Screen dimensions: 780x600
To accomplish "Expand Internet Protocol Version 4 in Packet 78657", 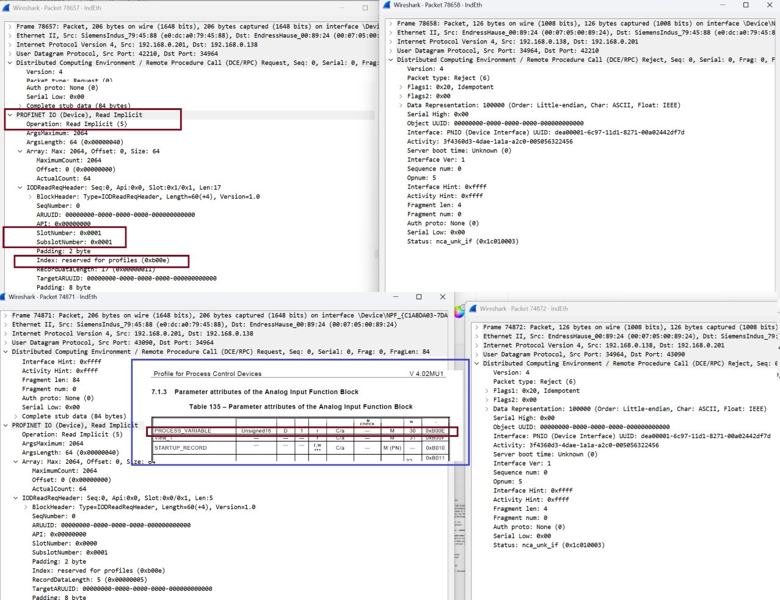I will pyautogui.click(x=10, y=45).
